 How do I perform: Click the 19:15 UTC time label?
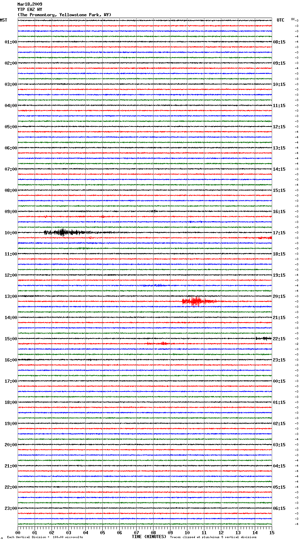279,275
